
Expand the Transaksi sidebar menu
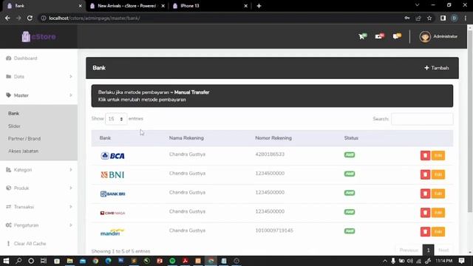[x=38, y=207]
